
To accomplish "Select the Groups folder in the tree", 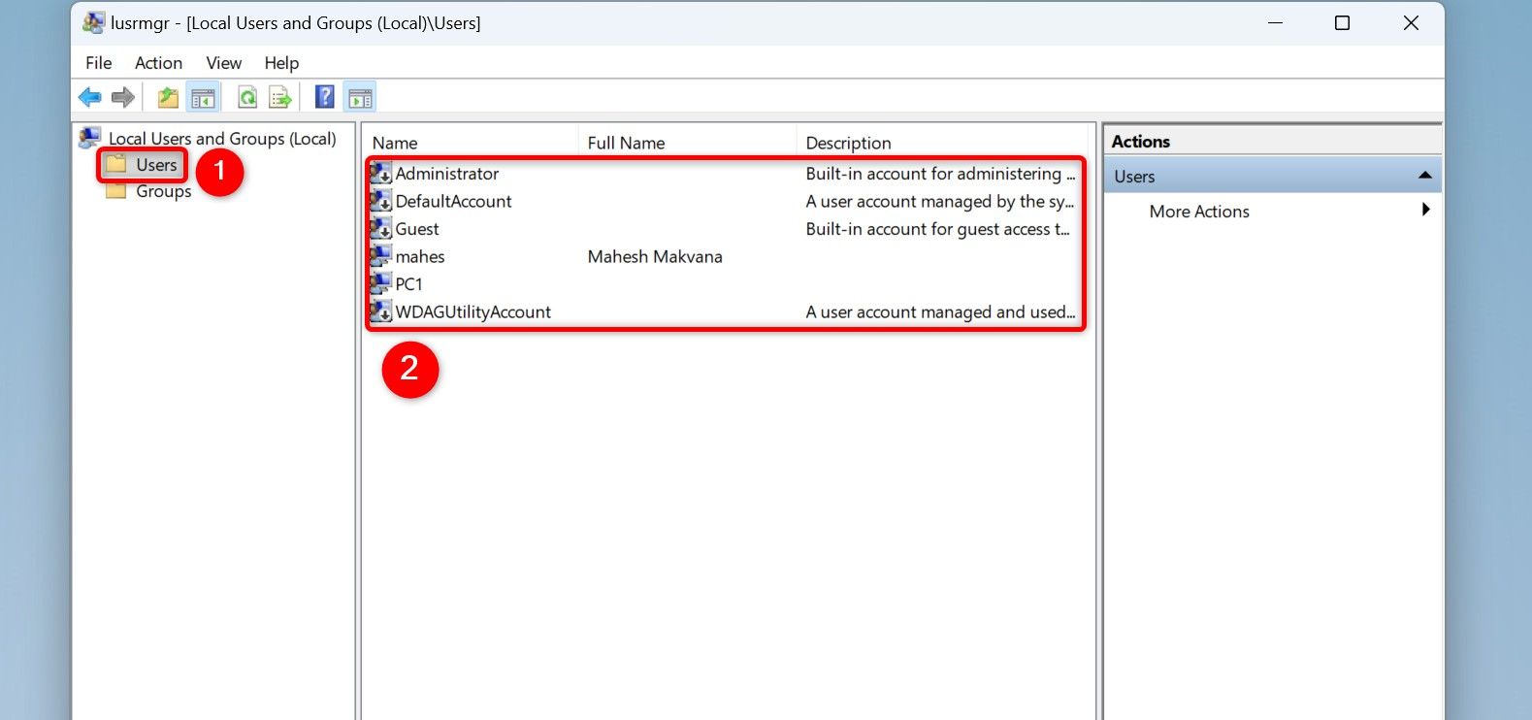I will [163, 191].
